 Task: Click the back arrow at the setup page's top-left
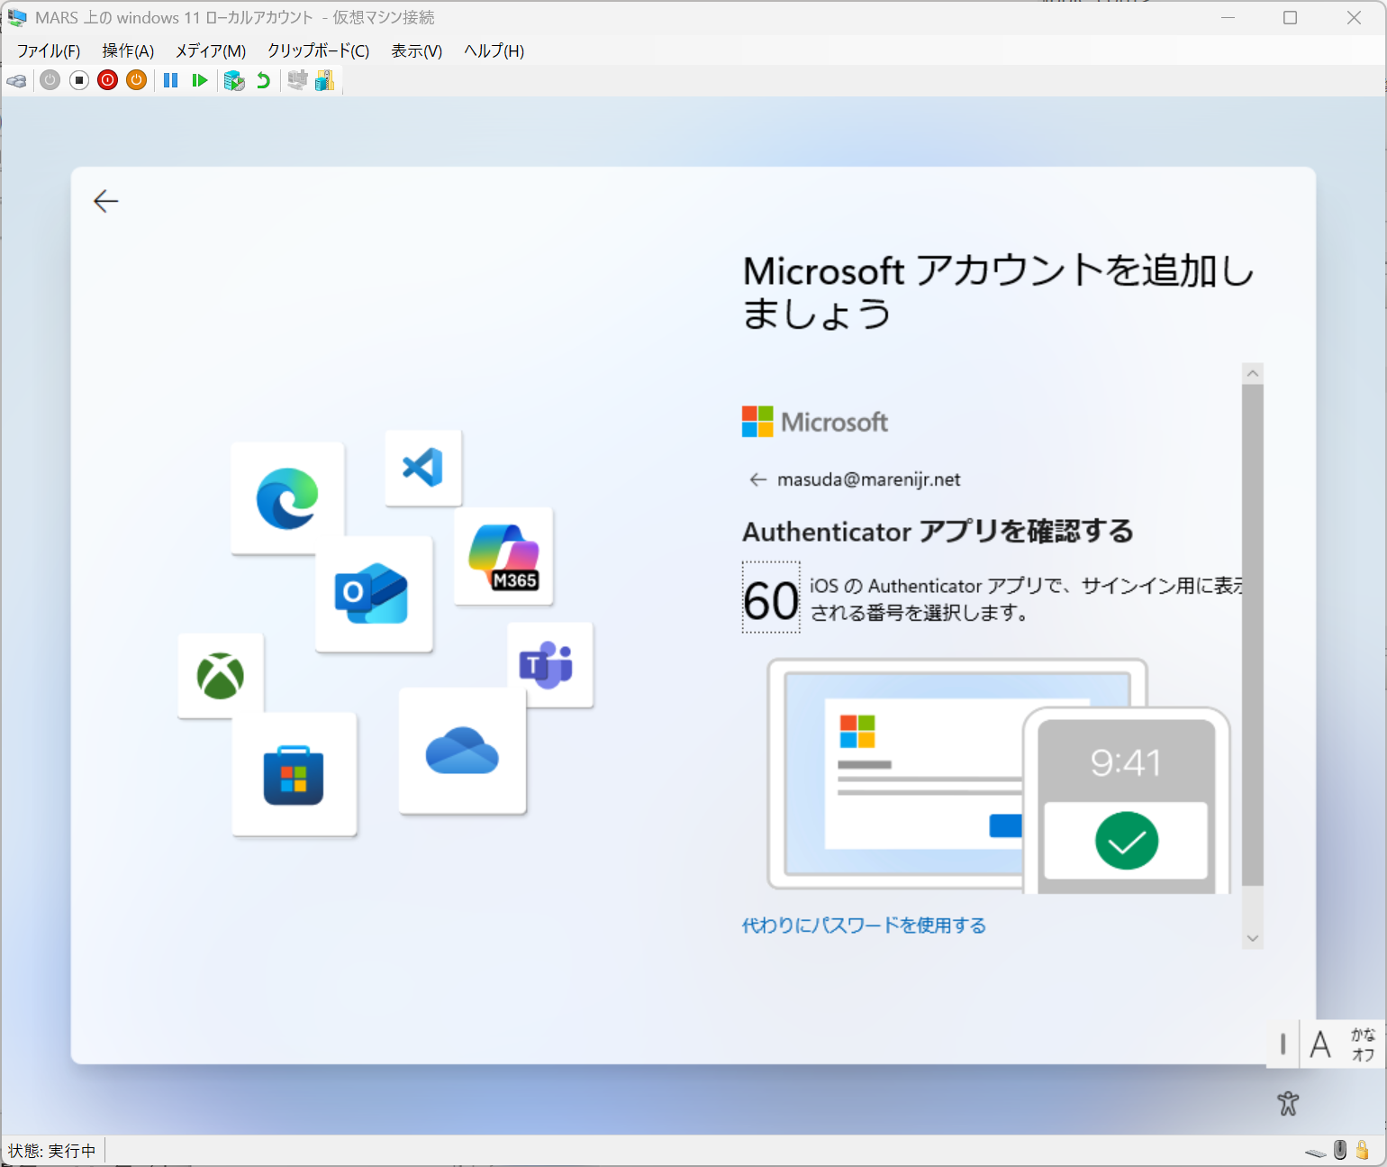[x=106, y=201]
